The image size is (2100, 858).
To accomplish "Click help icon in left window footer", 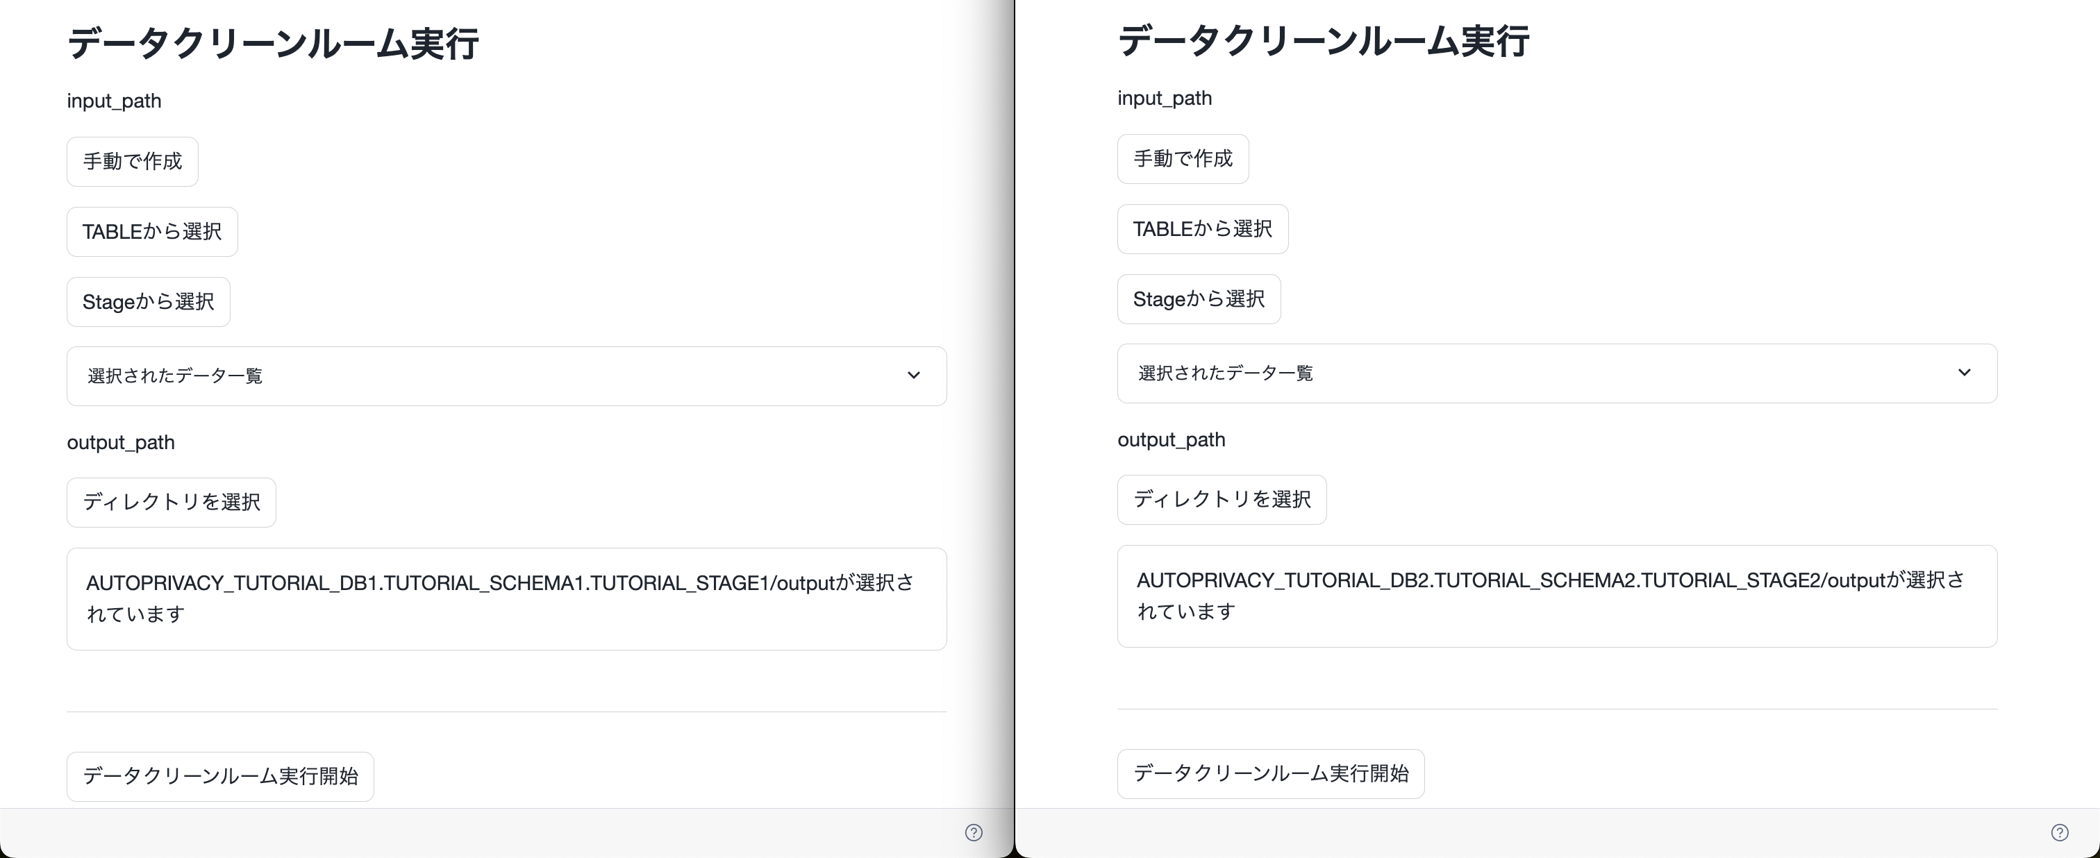I will coord(974,832).
